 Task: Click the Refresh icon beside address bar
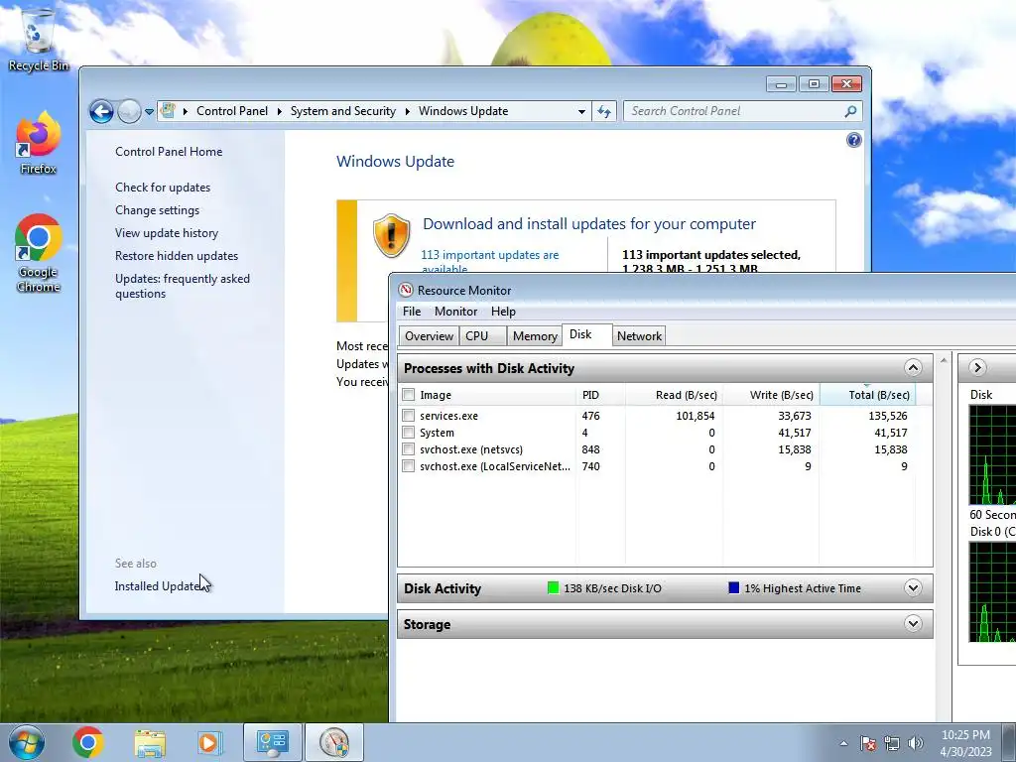point(604,111)
